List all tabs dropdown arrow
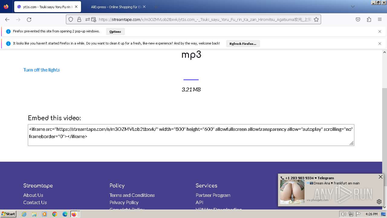Viewport: 387px width, 218px height. tap(353, 7)
